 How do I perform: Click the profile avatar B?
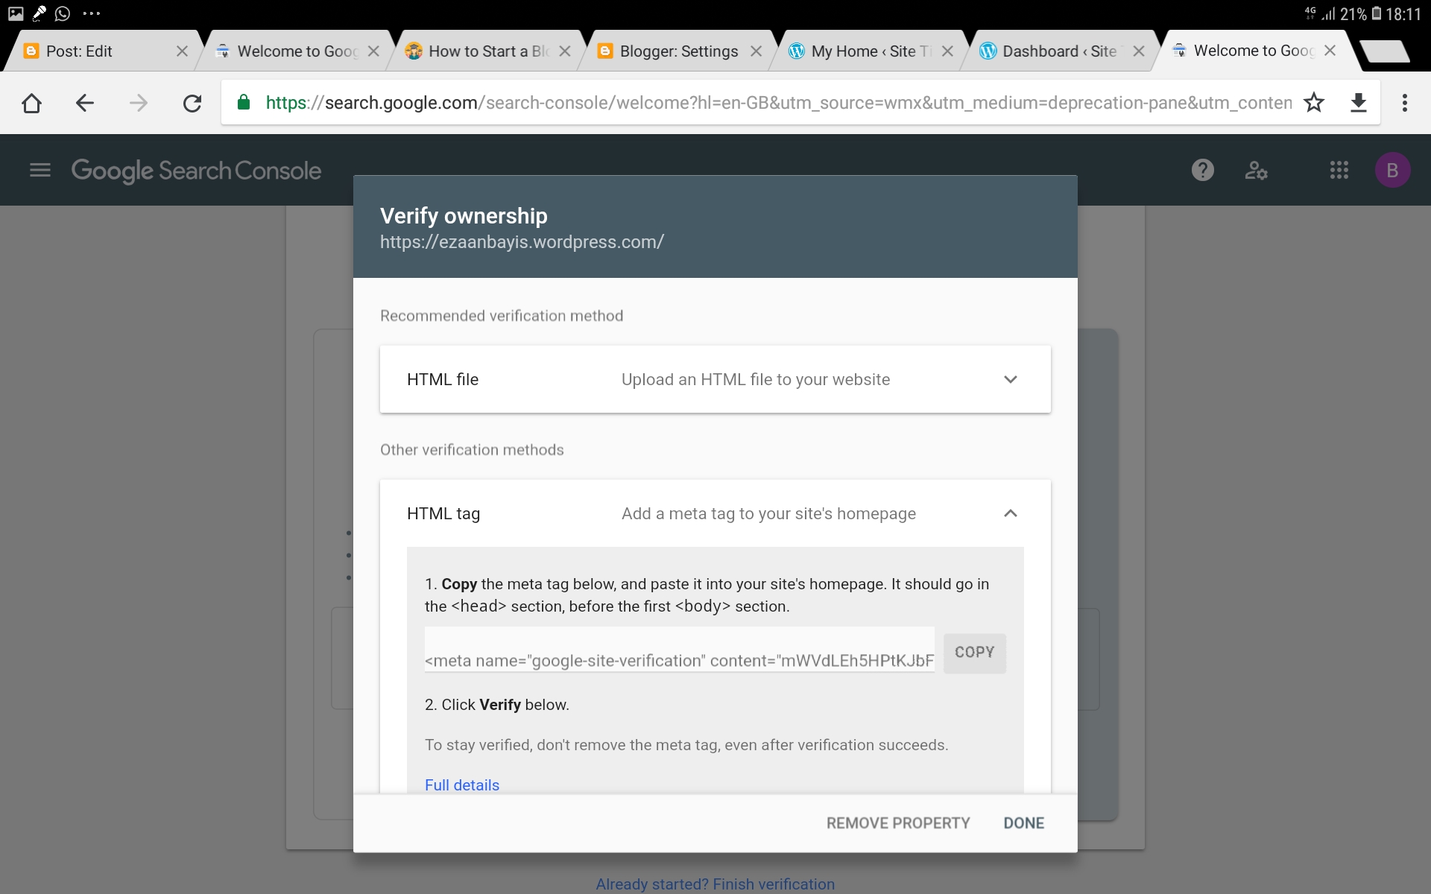point(1392,170)
